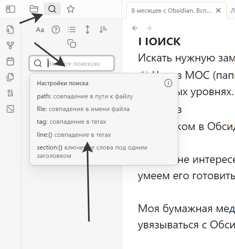This screenshot has width=235, height=249.
Task: Choose the tag: search option
Action: point(71,122)
